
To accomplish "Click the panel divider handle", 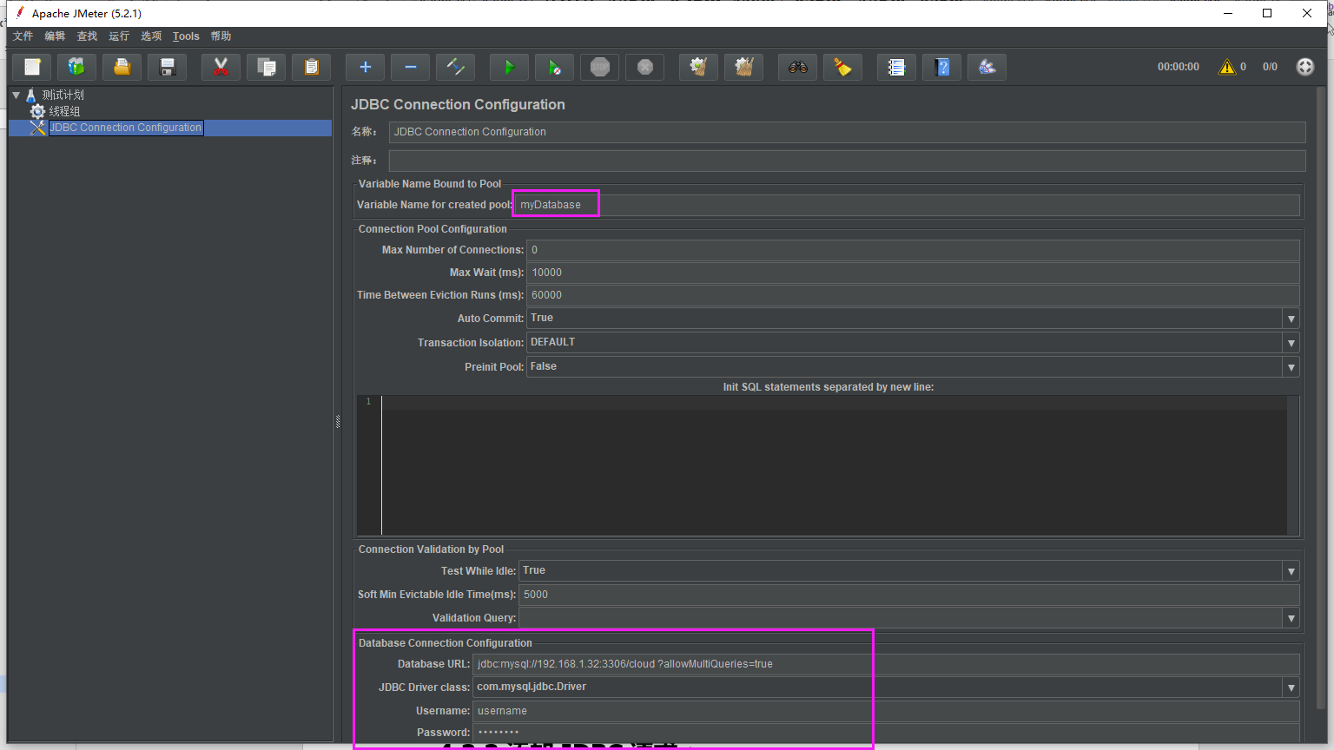I will pyautogui.click(x=338, y=422).
